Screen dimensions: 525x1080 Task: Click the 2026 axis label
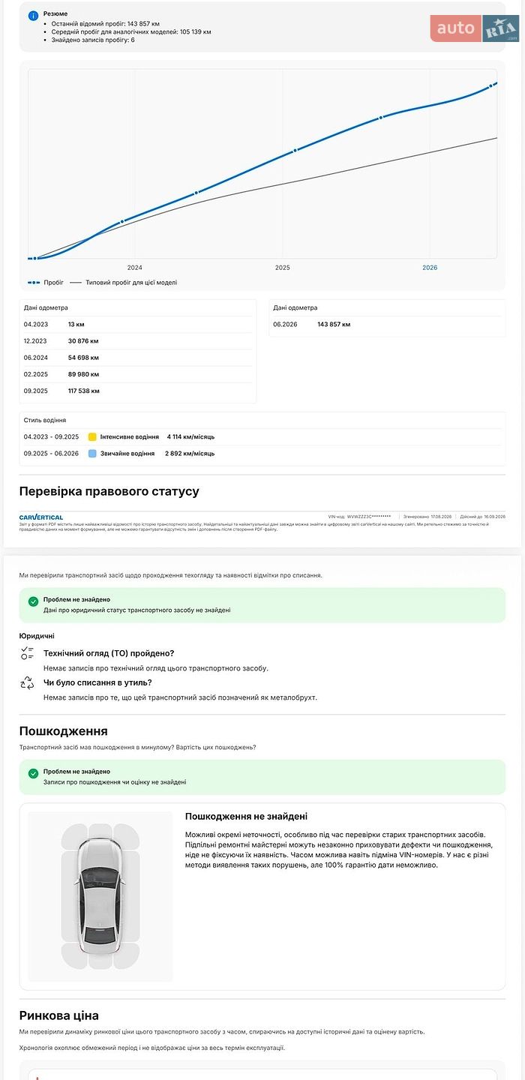pos(430,268)
